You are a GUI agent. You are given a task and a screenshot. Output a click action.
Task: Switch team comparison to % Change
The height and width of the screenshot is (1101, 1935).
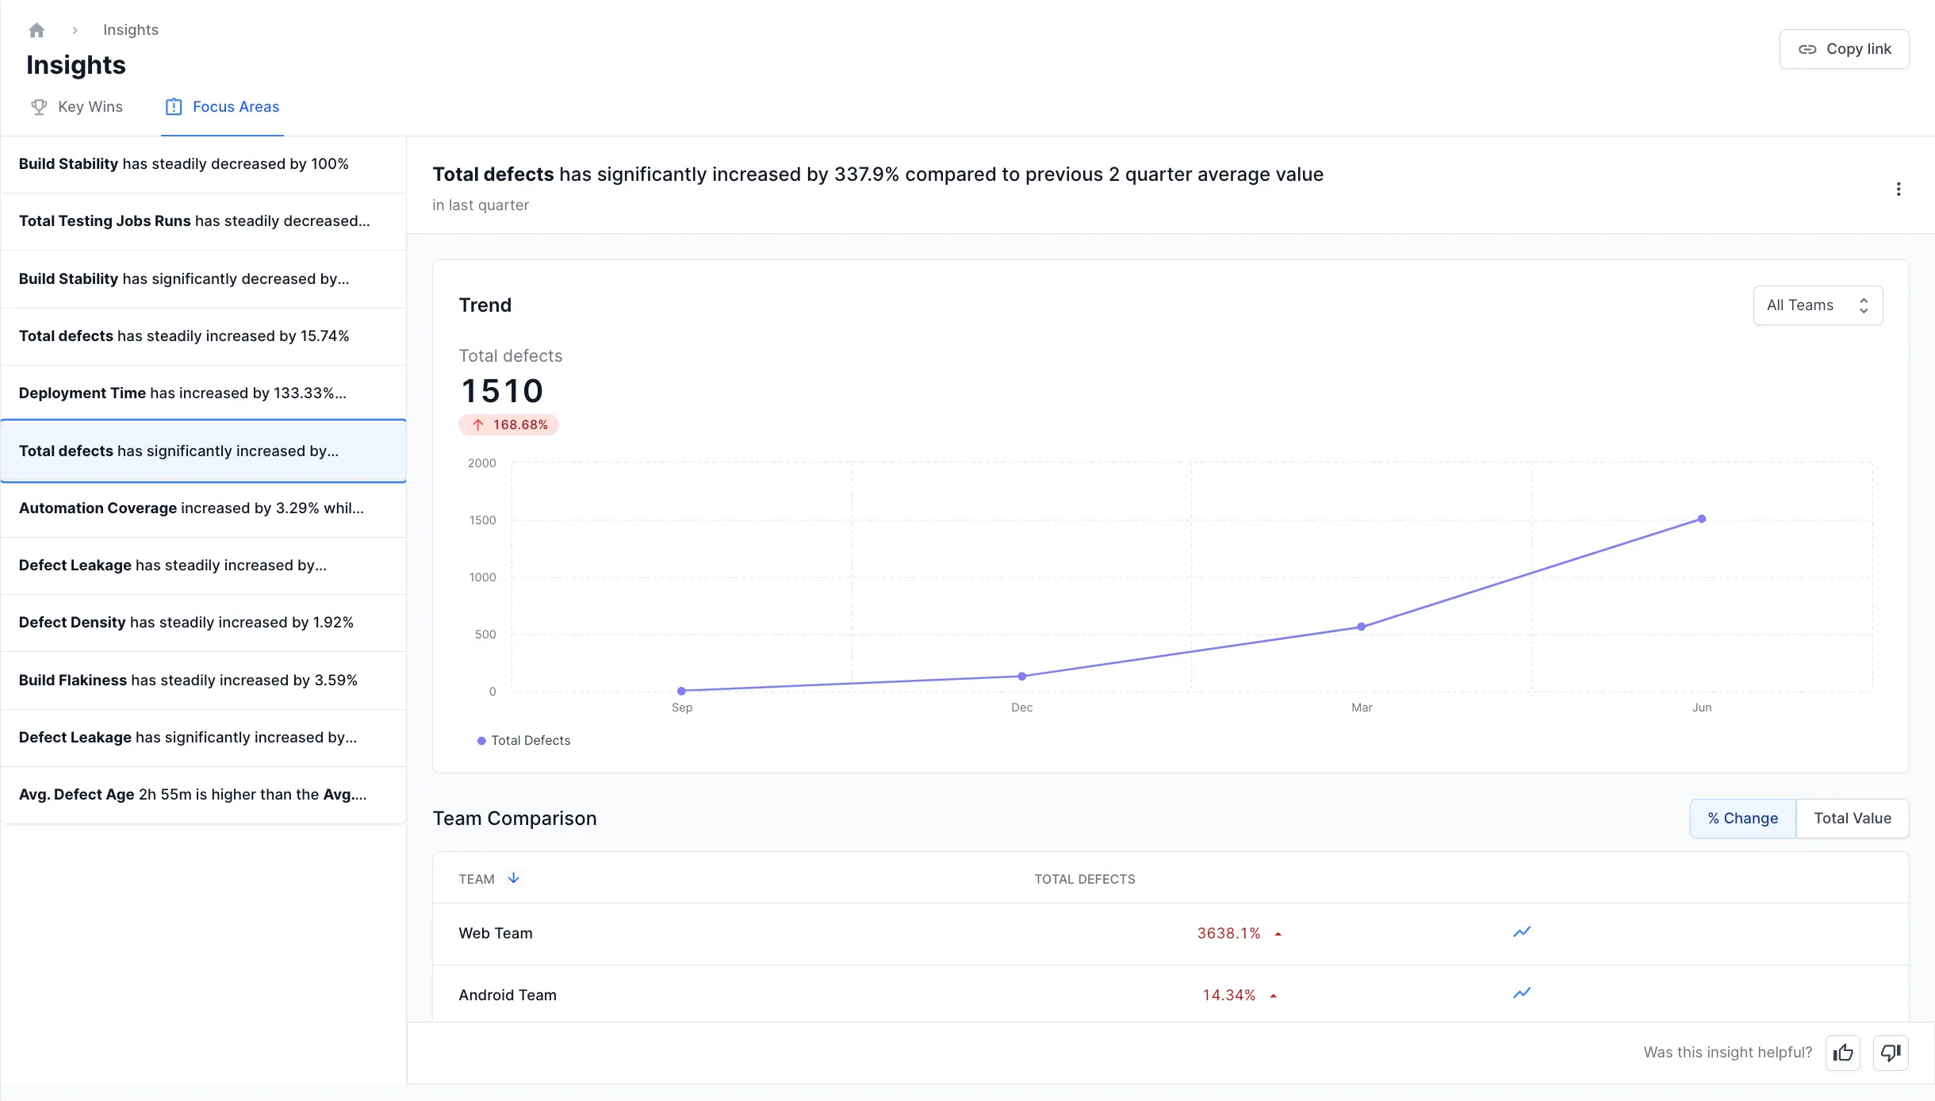[x=1742, y=818]
